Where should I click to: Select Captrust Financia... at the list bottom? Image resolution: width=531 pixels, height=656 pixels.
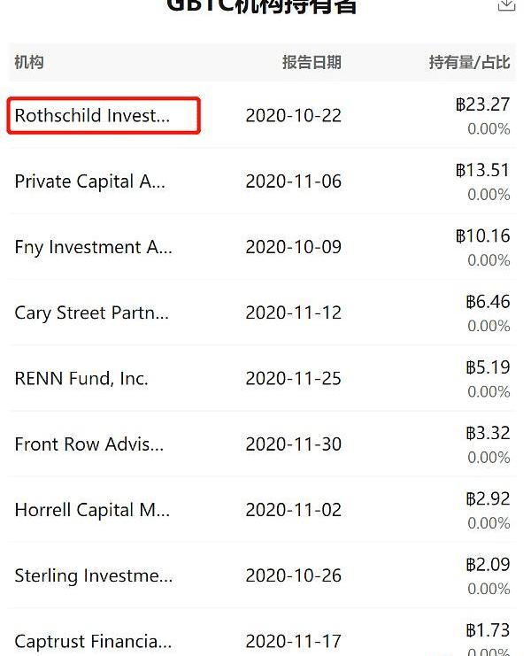[93, 641]
